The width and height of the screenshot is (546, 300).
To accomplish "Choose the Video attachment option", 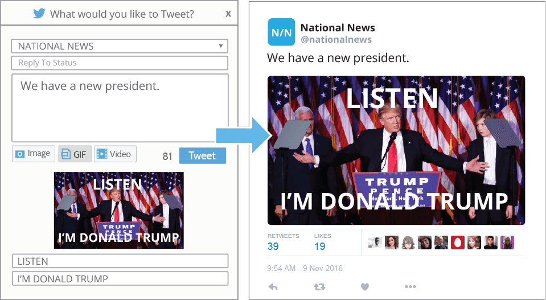I will 115,154.
